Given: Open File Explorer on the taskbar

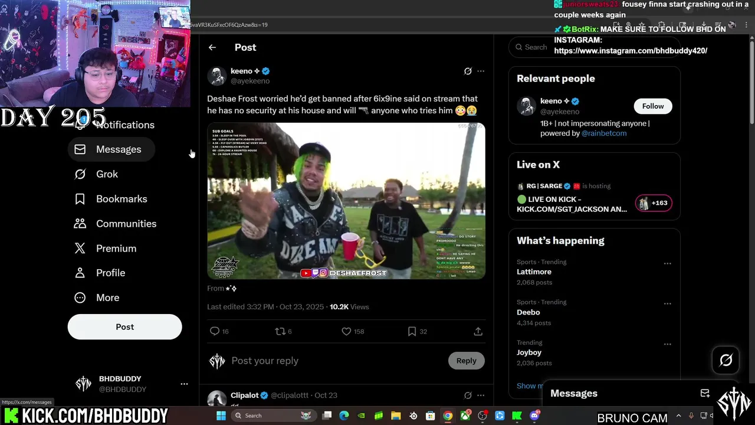Looking at the screenshot, I should pyautogui.click(x=396, y=416).
